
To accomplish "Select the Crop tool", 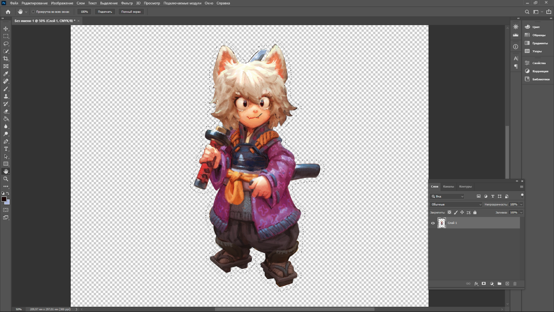I will (6, 59).
